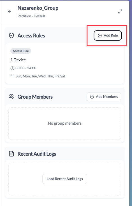Image resolution: width=132 pixels, height=206 pixels.
Task: Click the Access Rules section heading
Action: pos(31,35)
